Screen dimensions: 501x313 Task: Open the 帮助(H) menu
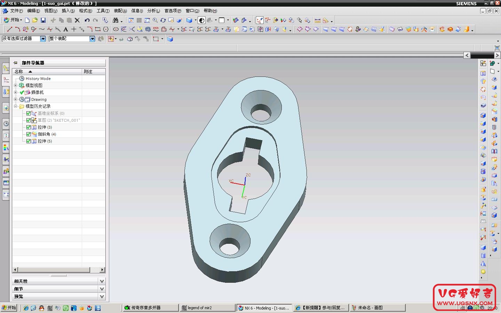(210, 11)
